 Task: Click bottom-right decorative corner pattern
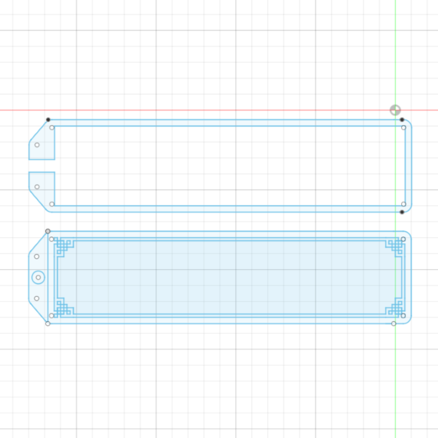(395, 308)
